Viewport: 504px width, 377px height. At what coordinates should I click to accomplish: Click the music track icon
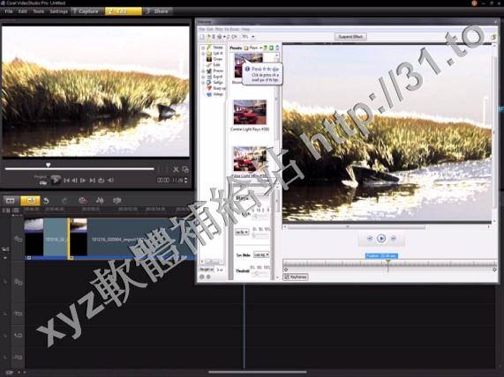pyautogui.click(x=18, y=357)
